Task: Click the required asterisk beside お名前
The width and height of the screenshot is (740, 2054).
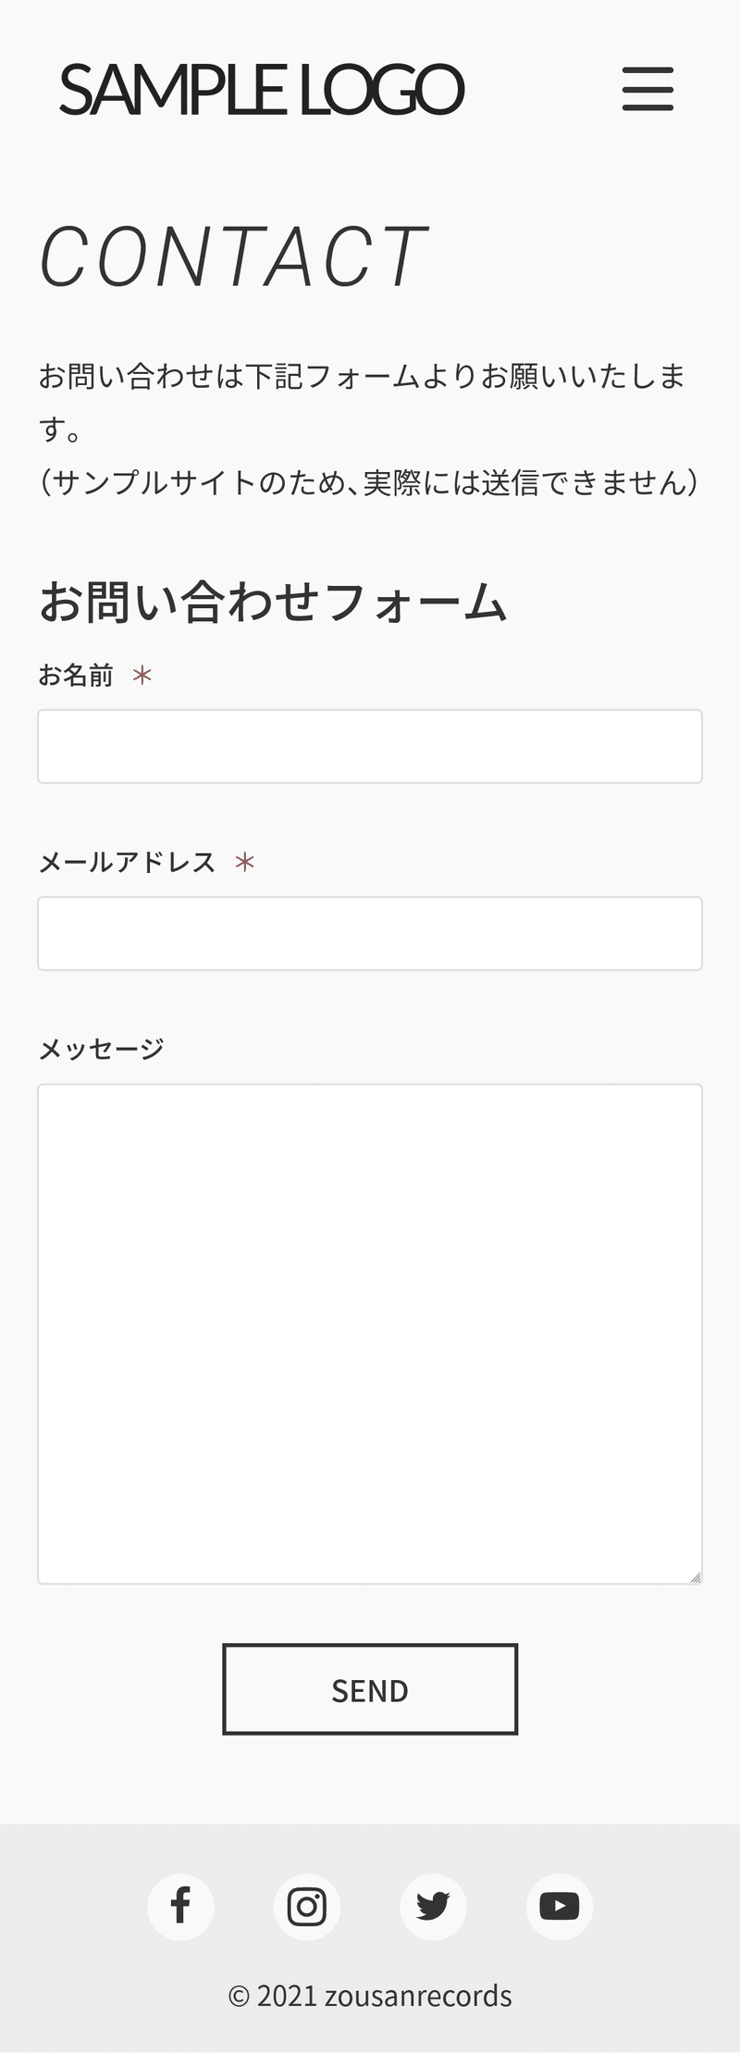Action: 142,676
